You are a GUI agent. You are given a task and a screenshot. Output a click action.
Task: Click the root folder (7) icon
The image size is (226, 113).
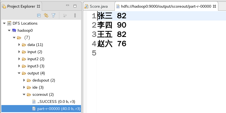tap(19, 37)
